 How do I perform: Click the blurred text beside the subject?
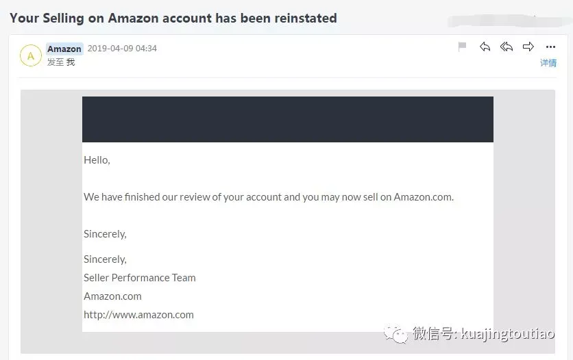[x=495, y=19]
